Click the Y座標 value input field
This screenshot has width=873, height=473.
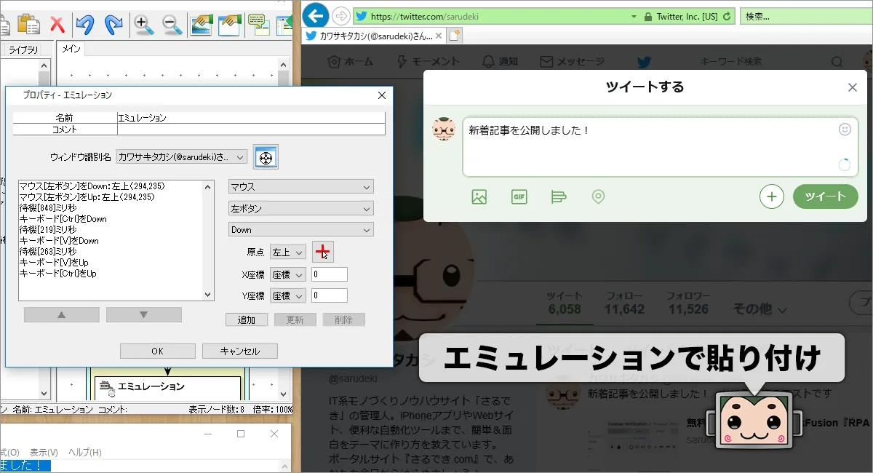(x=330, y=295)
